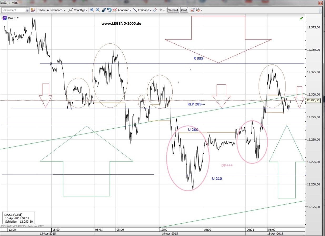Click the Verkauf button
Viewport: 325px width, 236px height.
point(173,10)
